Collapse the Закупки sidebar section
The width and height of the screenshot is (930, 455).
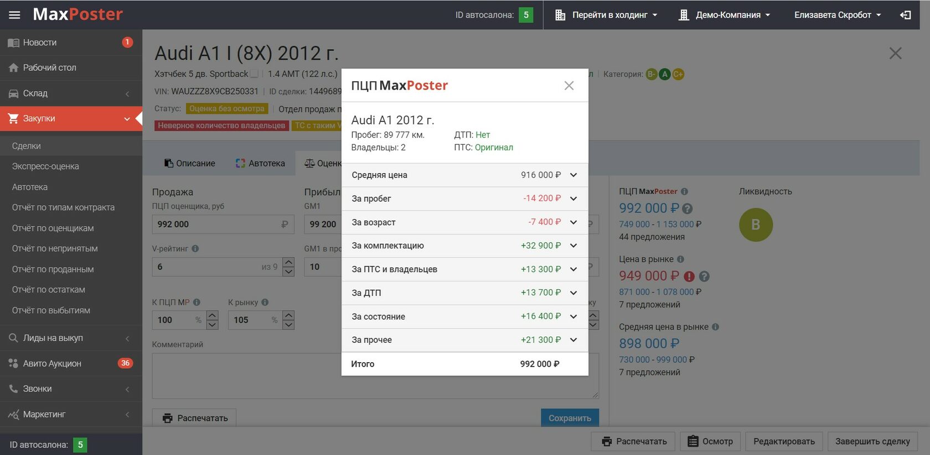pos(127,119)
